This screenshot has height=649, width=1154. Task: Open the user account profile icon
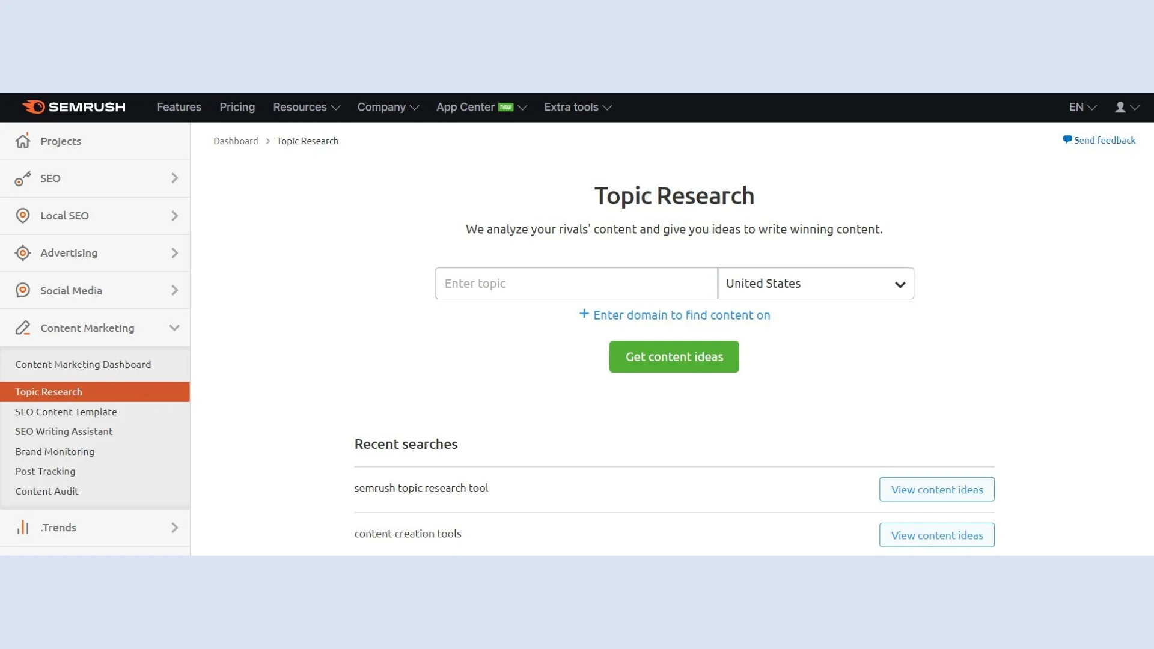[x=1120, y=107]
